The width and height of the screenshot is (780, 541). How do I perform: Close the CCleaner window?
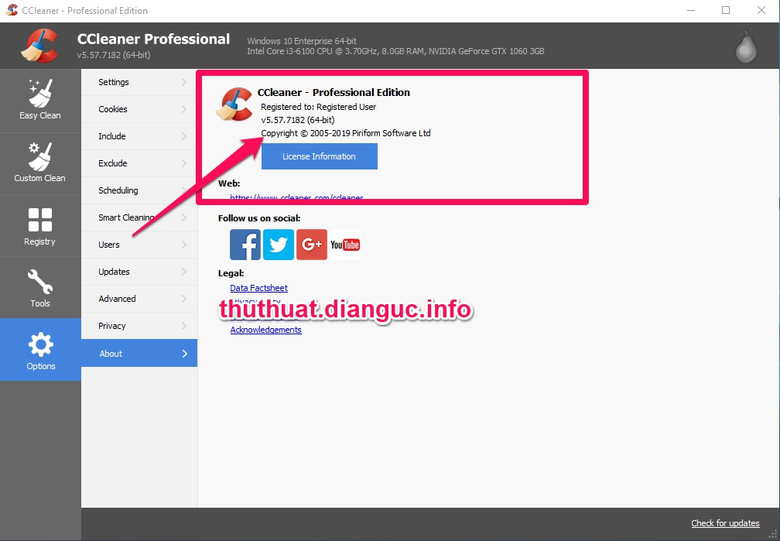point(761,11)
